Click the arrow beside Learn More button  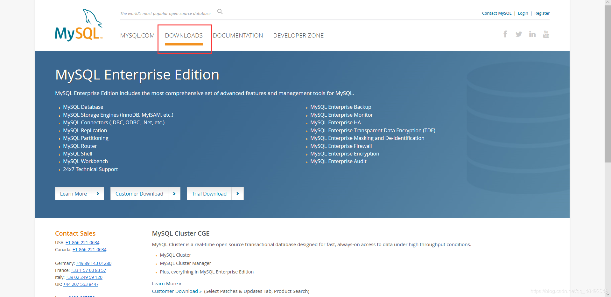tap(98, 194)
